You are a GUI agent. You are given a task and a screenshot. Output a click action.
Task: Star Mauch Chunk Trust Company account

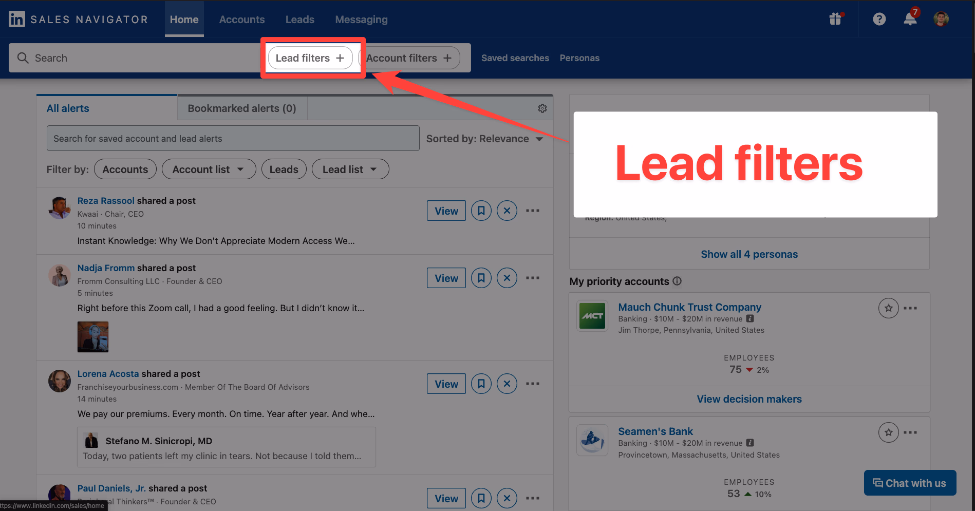pyautogui.click(x=888, y=308)
